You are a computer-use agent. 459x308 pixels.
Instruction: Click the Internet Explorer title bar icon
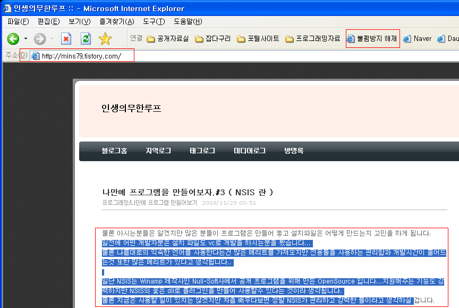pyautogui.click(x=7, y=8)
